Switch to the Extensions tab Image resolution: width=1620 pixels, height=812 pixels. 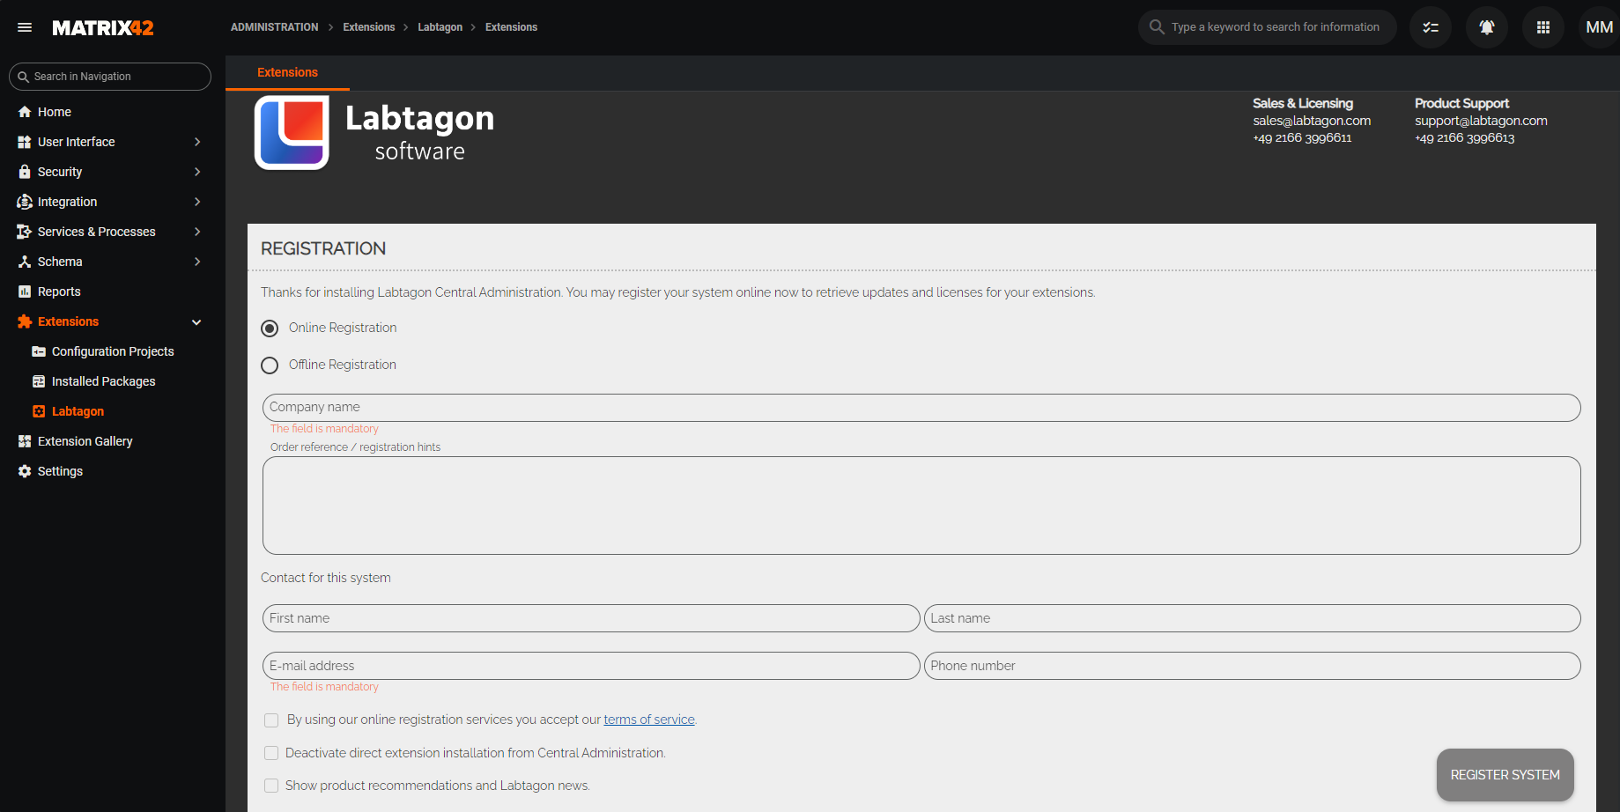[287, 72]
